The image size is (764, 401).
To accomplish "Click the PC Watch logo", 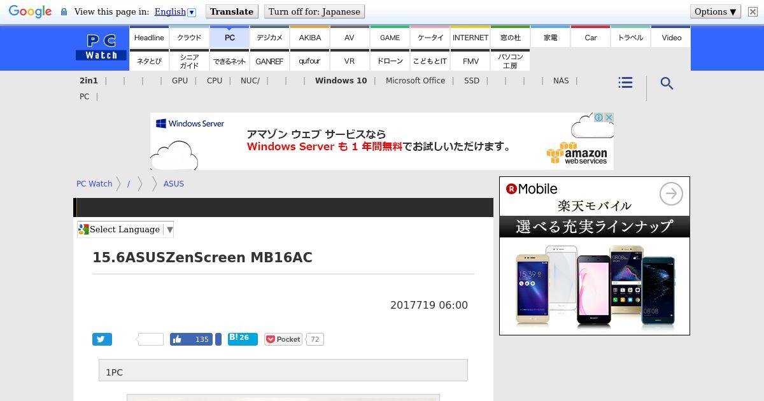I will [102, 48].
